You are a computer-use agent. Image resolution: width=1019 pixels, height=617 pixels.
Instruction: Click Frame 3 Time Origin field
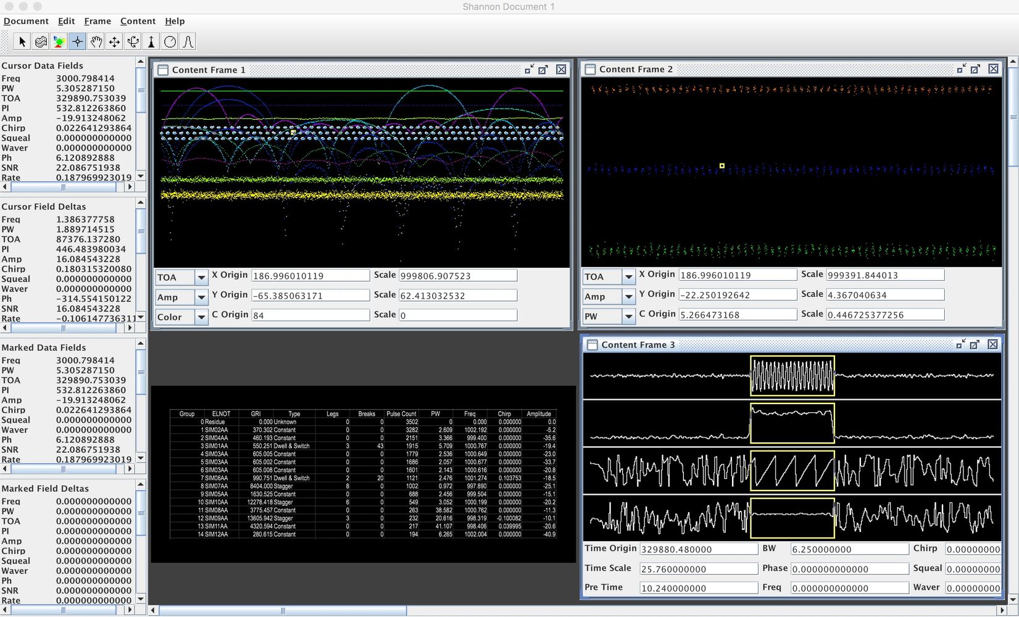pos(699,549)
